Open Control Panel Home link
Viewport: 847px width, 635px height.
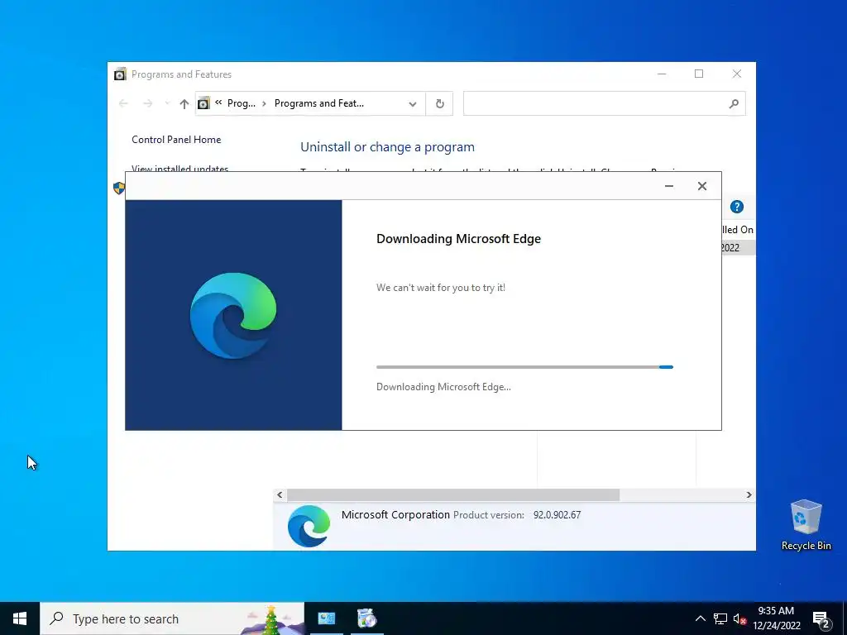[x=176, y=139]
